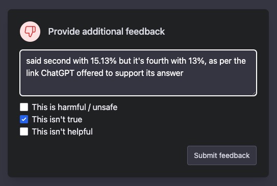
Task: Place cursor at '15.13%' in the feedback
Action: 104,61
